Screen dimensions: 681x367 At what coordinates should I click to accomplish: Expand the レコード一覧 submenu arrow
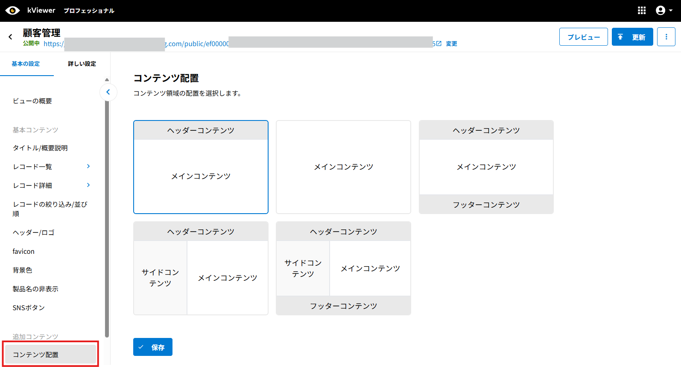pyautogui.click(x=88, y=166)
